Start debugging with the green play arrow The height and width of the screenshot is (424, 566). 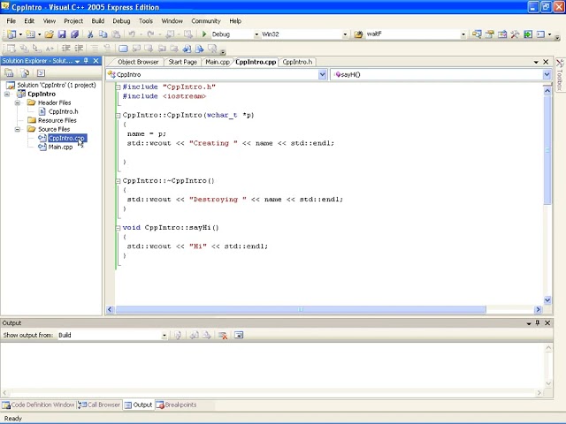[204, 34]
